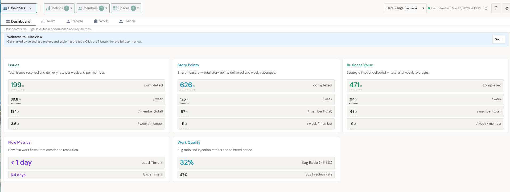Screen dimensions: 510x192
Task: Click the 3.6 per week per member value
Action: [x=14, y=124]
